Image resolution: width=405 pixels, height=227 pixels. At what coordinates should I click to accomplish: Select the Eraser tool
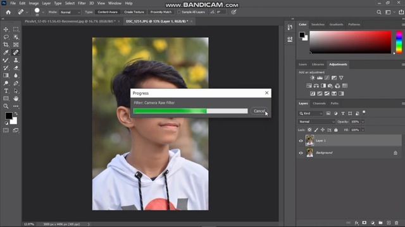click(16, 68)
